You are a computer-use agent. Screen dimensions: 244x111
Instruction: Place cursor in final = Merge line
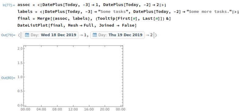tap(94, 19)
